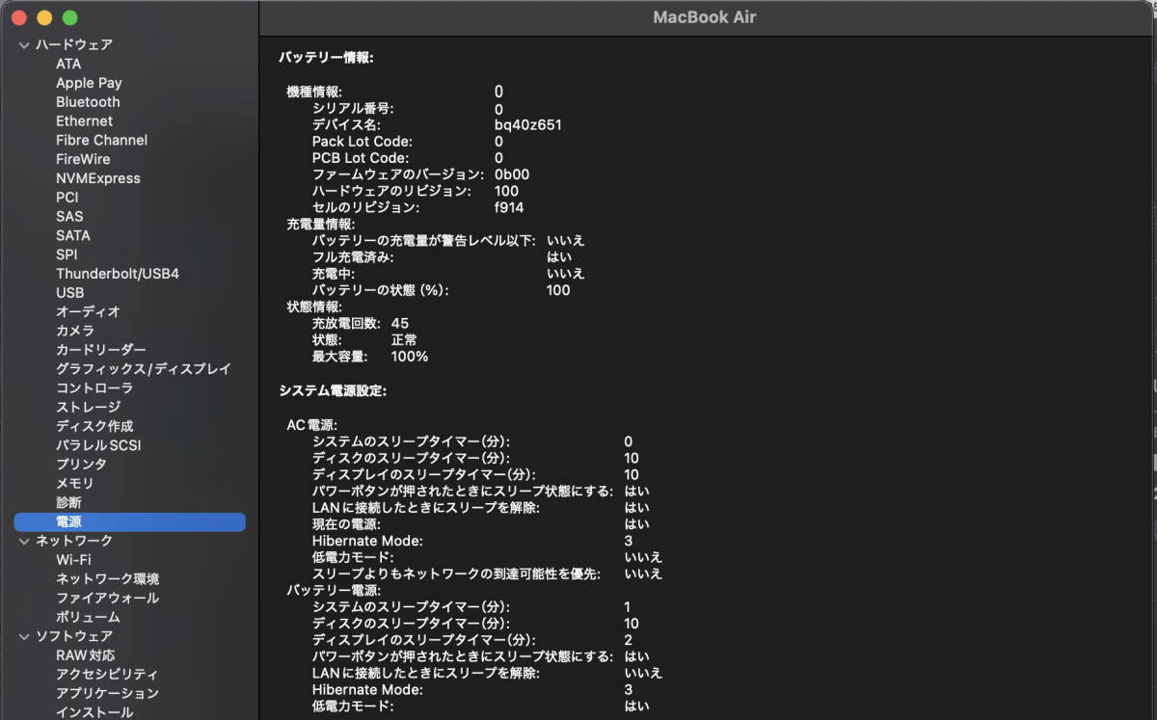Open ファイアウォール entry
1157x720 pixels.
point(107,598)
